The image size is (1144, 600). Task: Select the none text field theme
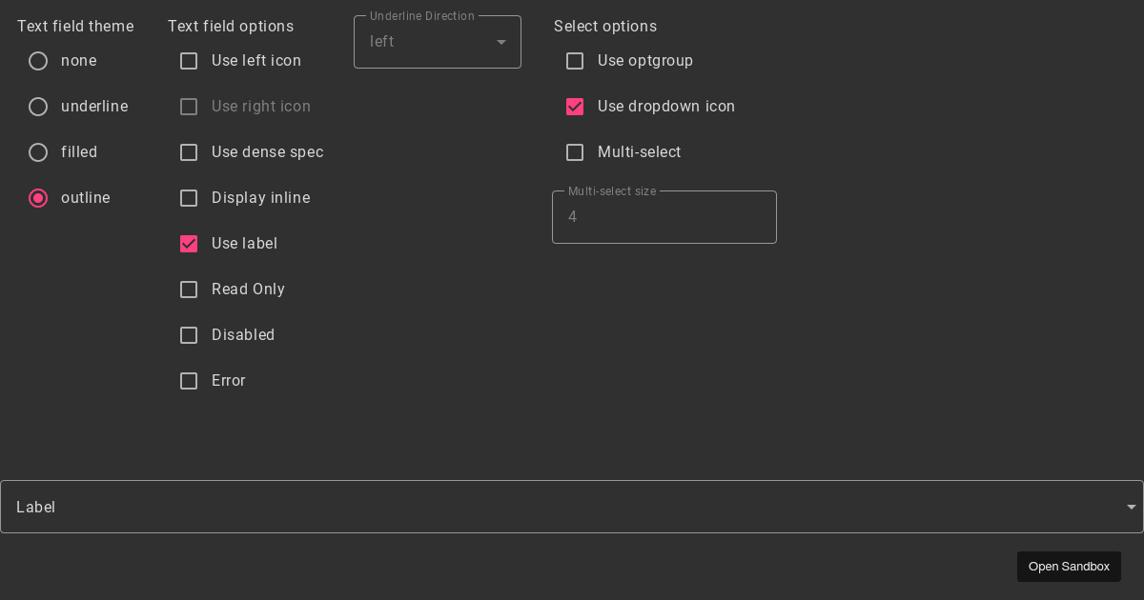[38, 61]
